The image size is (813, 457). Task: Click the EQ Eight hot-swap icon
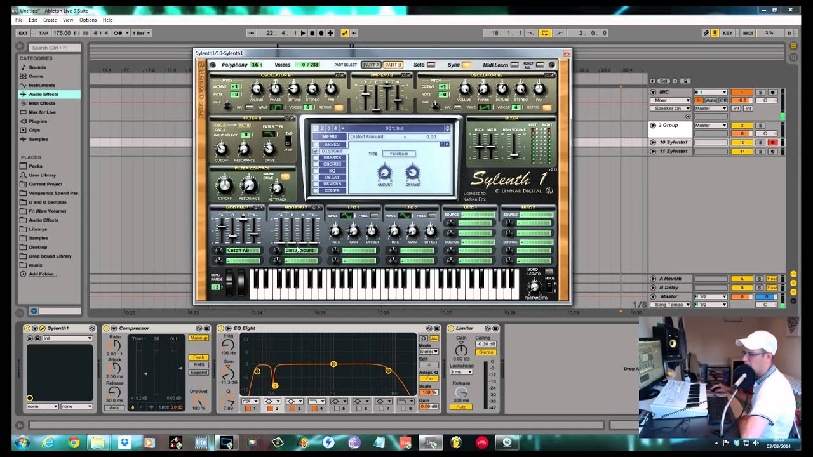[429, 328]
